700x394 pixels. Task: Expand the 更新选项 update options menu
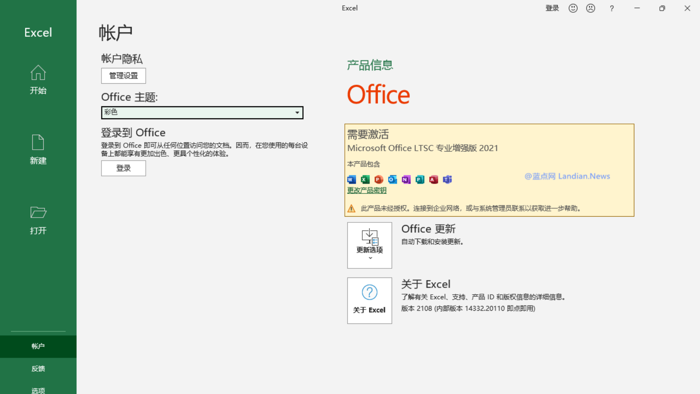point(370,245)
